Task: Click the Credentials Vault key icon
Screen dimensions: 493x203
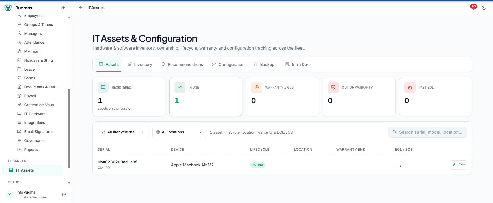Action: pyautogui.click(x=19, y=105)
